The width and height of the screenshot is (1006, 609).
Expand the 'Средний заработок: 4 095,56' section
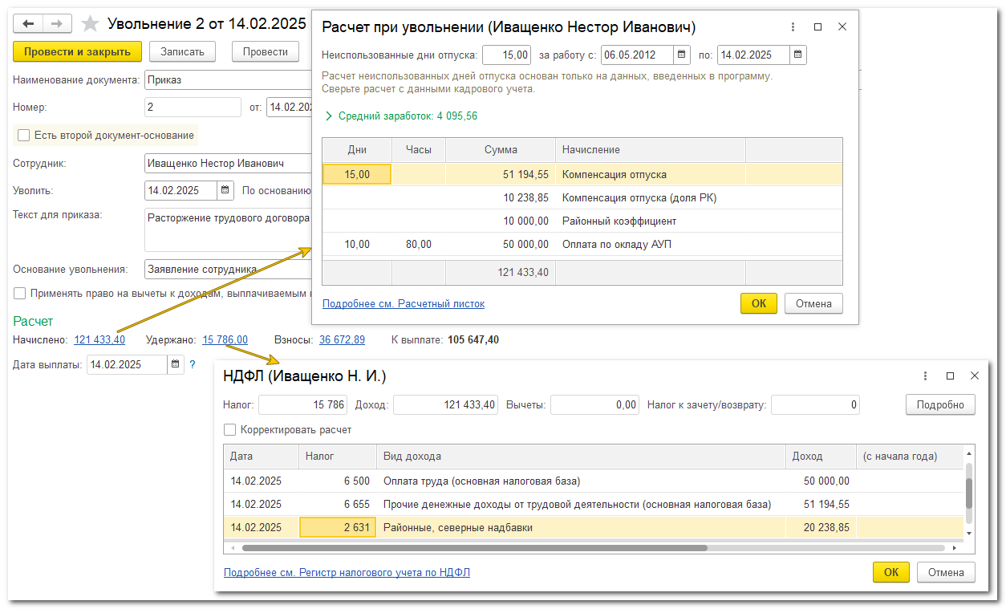[x=329, y=116]
